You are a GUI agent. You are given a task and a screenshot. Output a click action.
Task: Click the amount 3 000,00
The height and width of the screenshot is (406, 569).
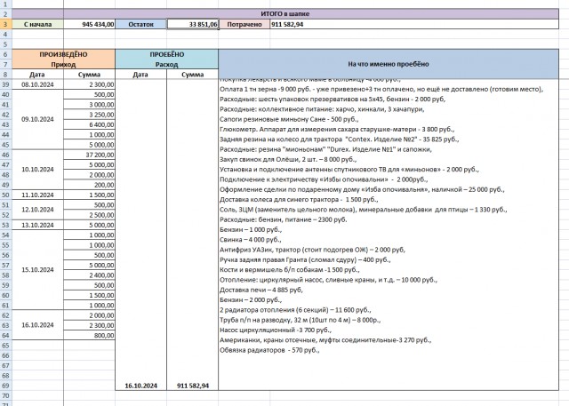coord(89,105)
